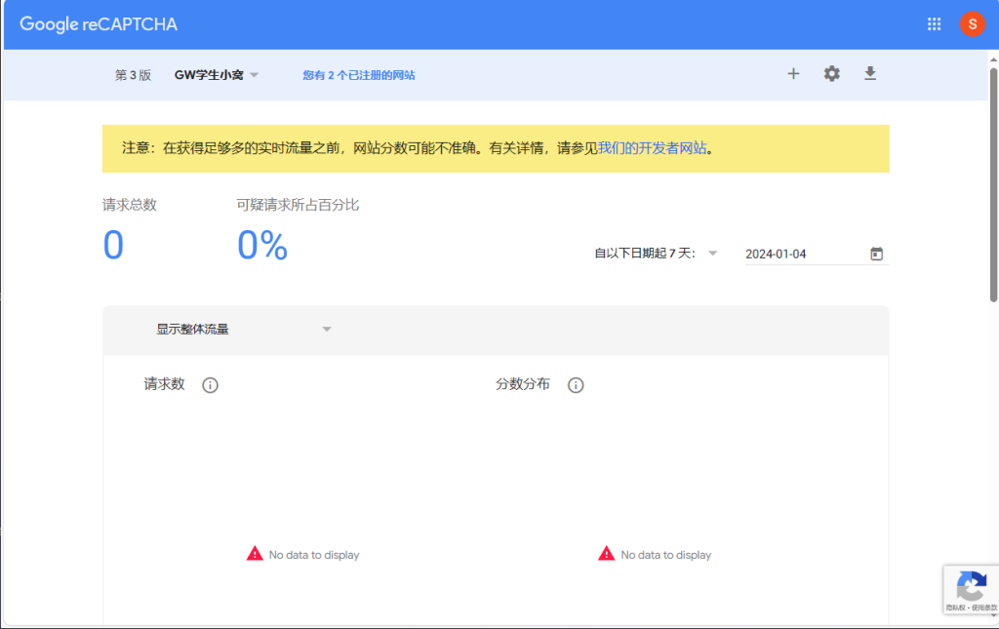
Task: Open the 自以下日期起 7 天 range dropdown
Action: pyautogui.click(x=656, y=254)
